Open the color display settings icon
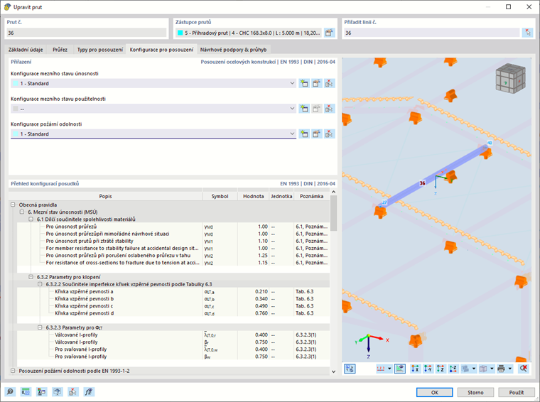This screenshot has height=402, width=540. tap(42, 391)
